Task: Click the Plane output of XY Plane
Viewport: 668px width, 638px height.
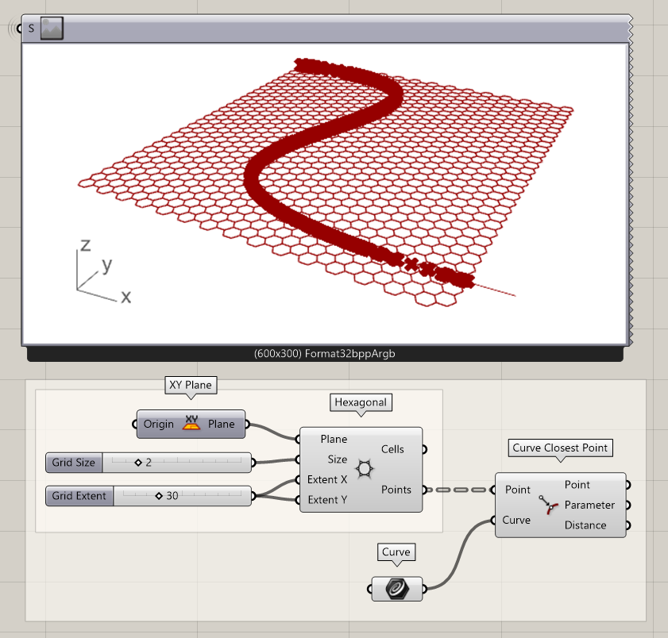Action: [x=221, y=424]
